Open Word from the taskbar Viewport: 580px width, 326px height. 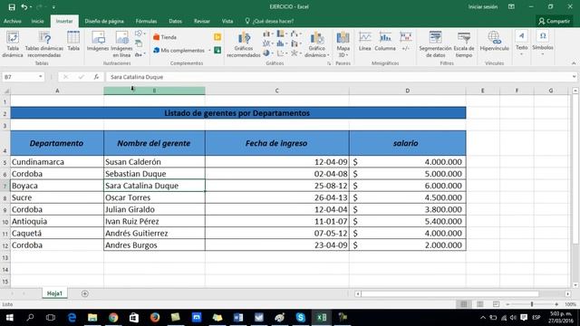click(x=238, y=318)
